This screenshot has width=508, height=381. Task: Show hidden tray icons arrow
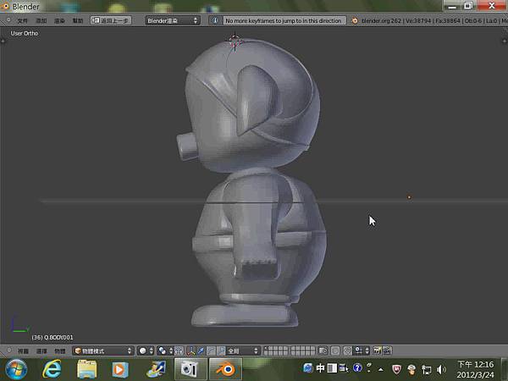(381, 369)
